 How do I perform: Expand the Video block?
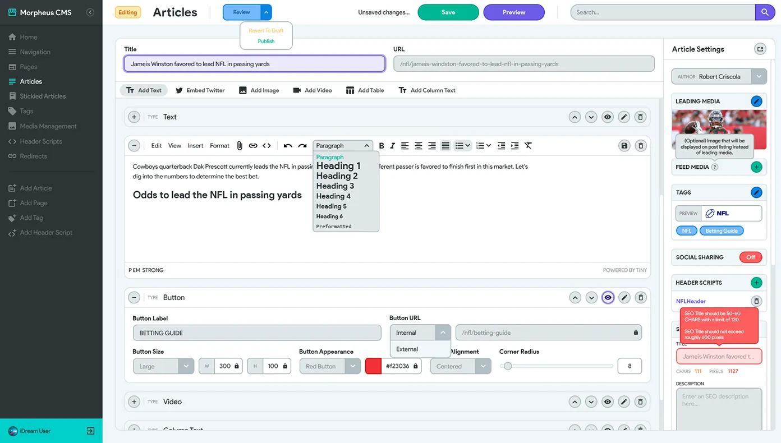[x=134, y=402]
